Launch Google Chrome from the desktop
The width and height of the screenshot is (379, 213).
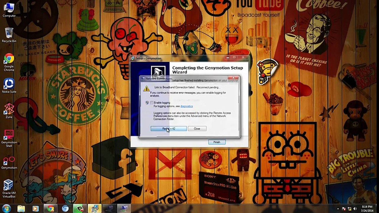click(9, 62)
